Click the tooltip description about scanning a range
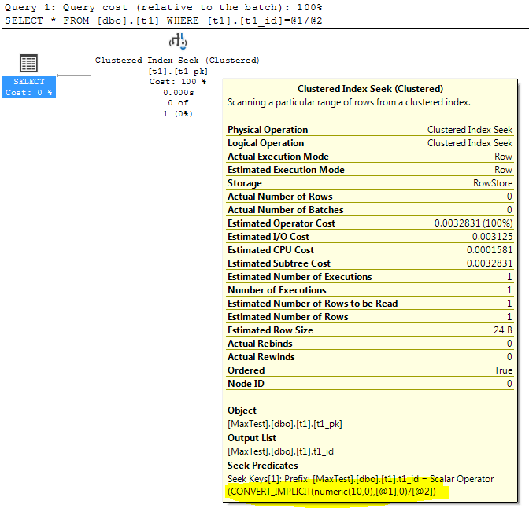The height and width of the screenshot is (512, 529). (x=349, y=102)
